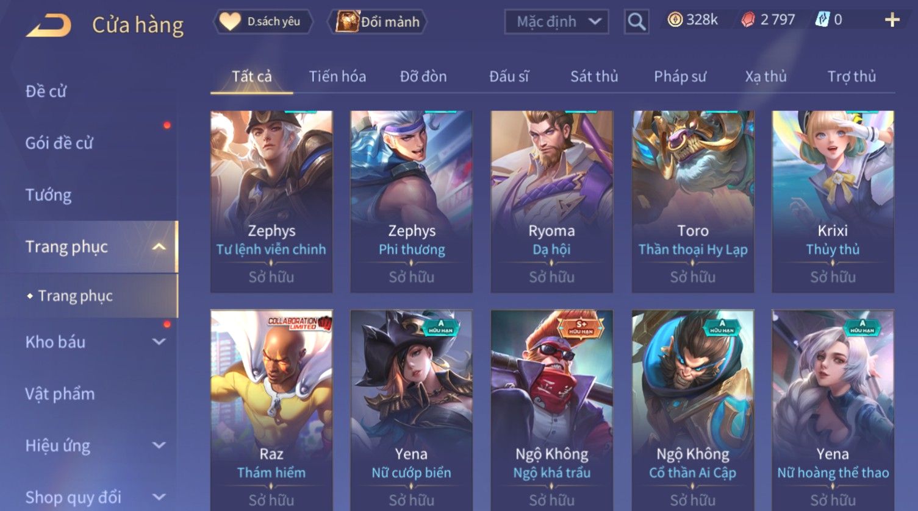Open the Gói đề cử menu item
Viewport: 918px width, 511px height.
tap(59, 143)
